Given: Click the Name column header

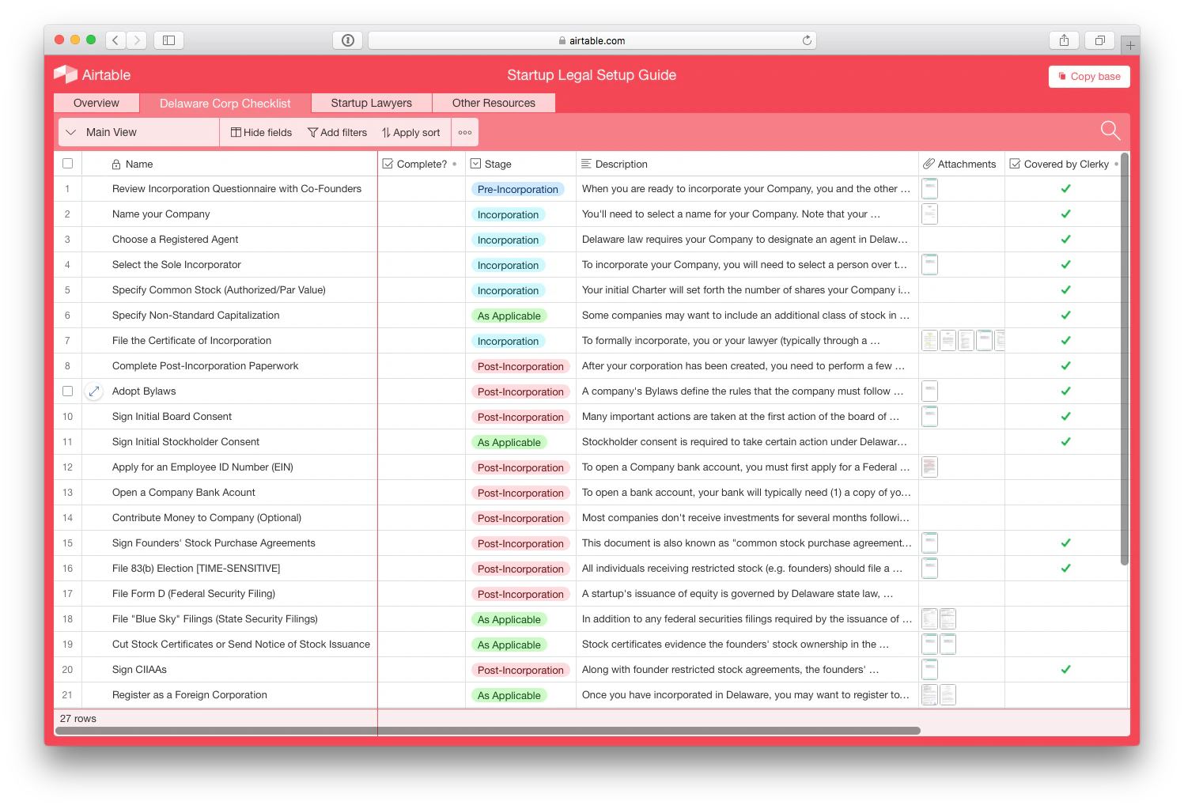Looking at the screenshot, I should pos(229,164).
